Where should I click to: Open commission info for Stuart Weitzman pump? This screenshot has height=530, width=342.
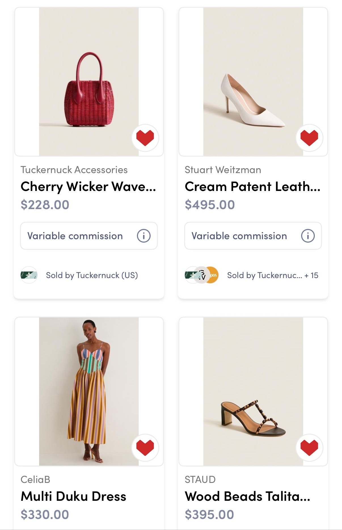[308, 236]
